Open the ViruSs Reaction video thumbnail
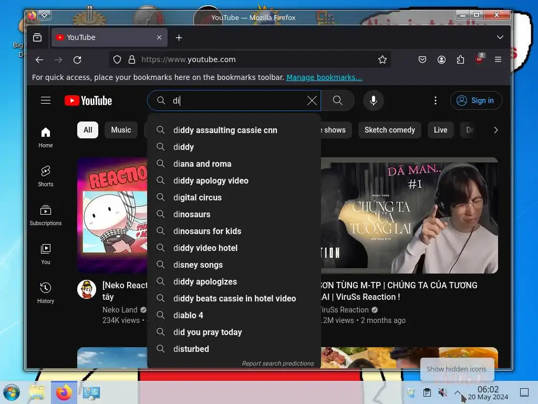This screenshot has width=538, height=404. point(409,215)
